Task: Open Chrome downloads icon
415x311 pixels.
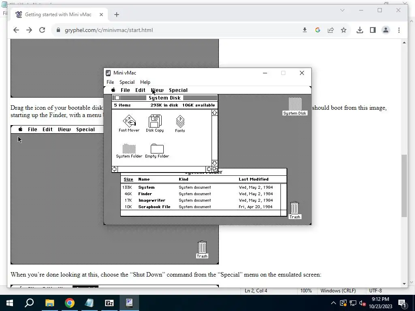Action: [x=360, y=30]
